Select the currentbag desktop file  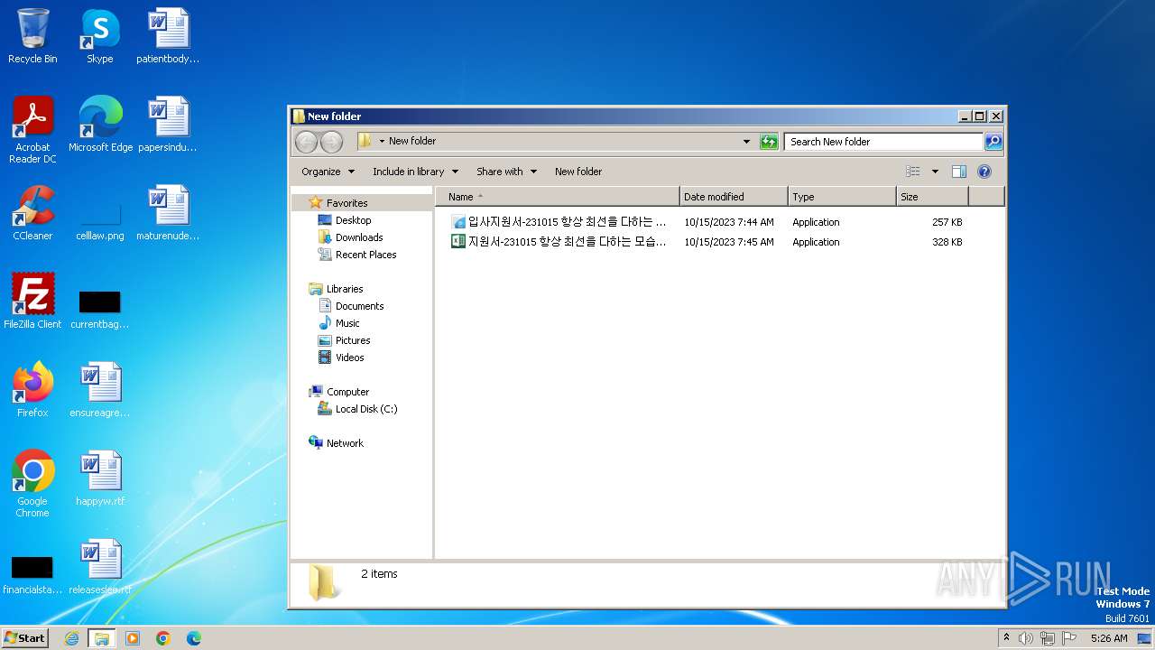(100, 309)
